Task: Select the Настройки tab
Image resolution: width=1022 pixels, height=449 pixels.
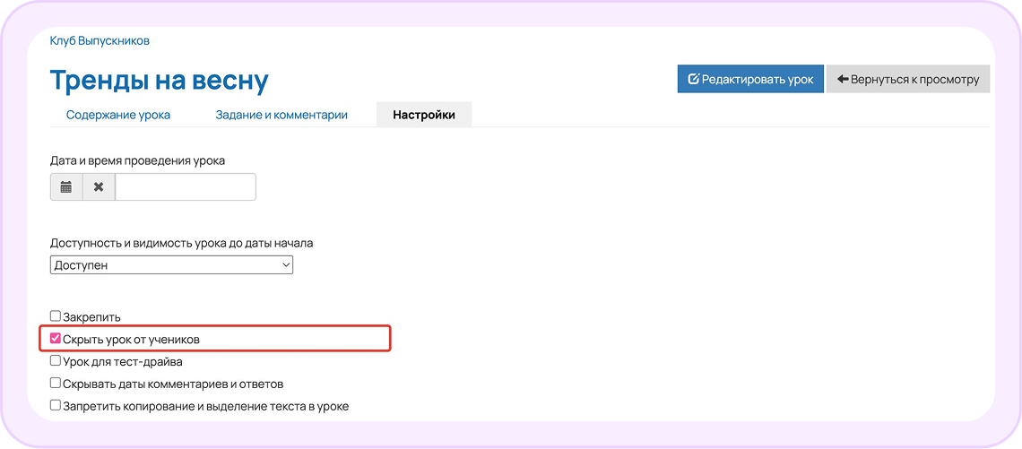Action: (424, 115)
